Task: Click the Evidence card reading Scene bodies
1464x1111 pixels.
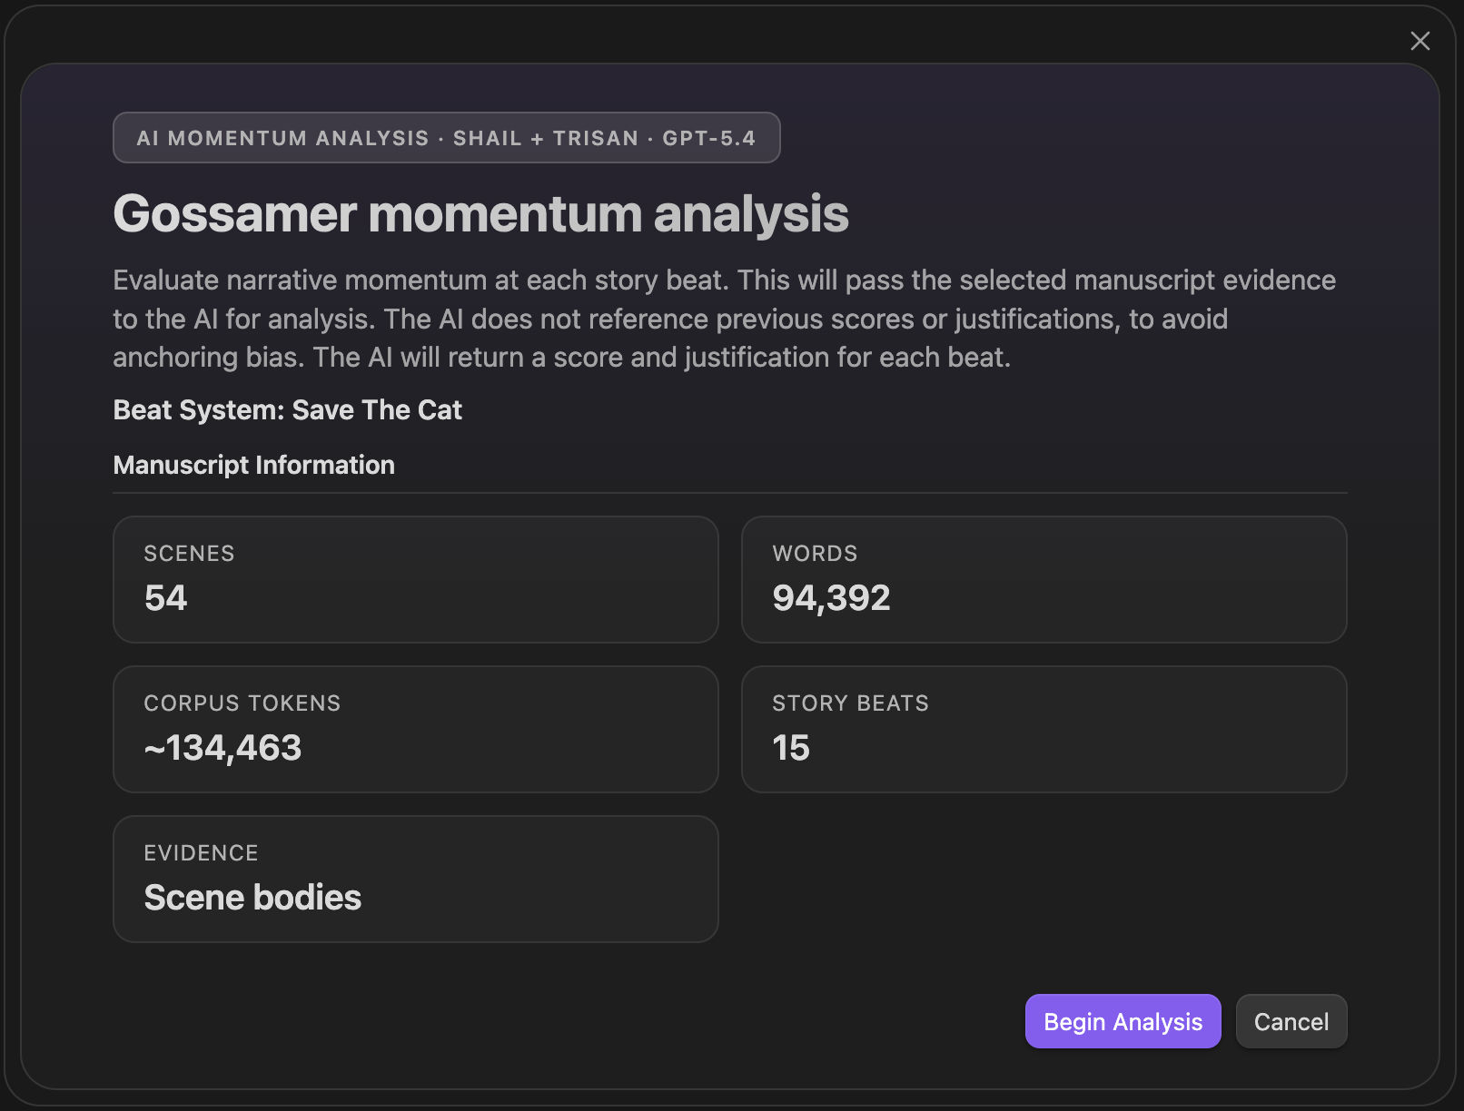Action: point(416,879)
